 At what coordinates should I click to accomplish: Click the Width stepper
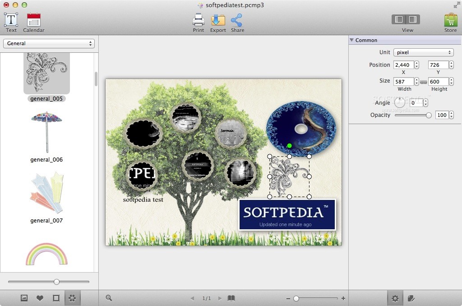coord(416,81)
